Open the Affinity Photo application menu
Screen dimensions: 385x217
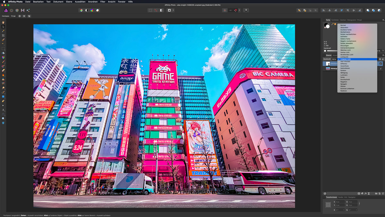[15, 2]
